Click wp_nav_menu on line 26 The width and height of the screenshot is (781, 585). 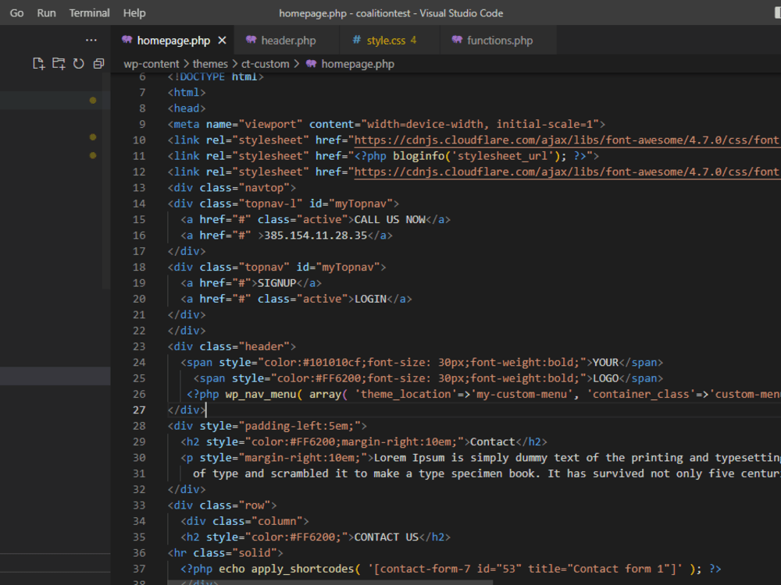tap(261, 394)
